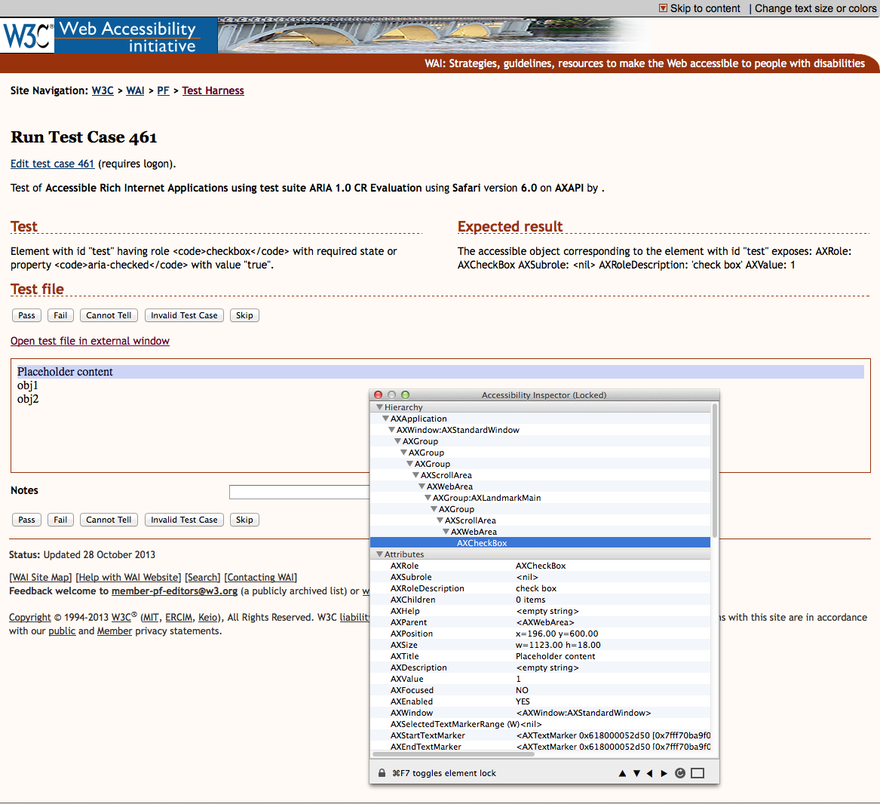Select AXWindow:AXStandardWindow in the hierarchy
This screenshot has width=880, height=804.
tap(458, 430)
